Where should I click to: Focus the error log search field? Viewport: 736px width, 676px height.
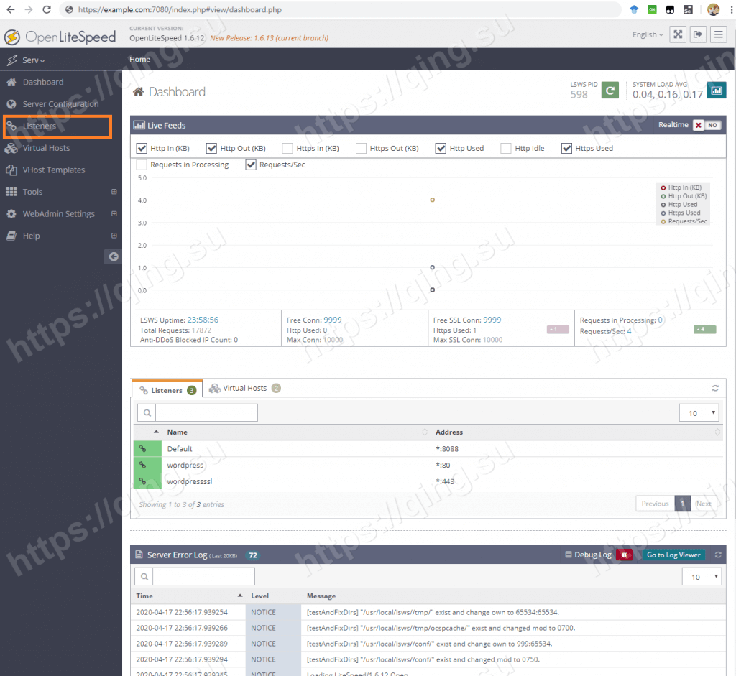tap(203, 577)
